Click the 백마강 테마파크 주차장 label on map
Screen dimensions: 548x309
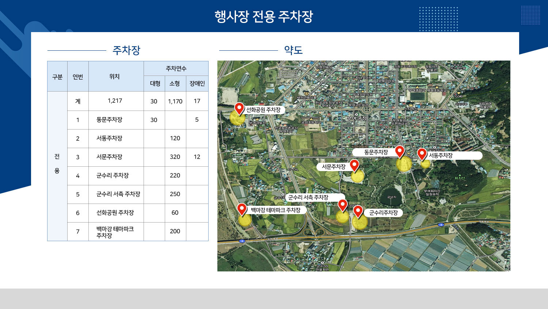(x=277, y=209)
